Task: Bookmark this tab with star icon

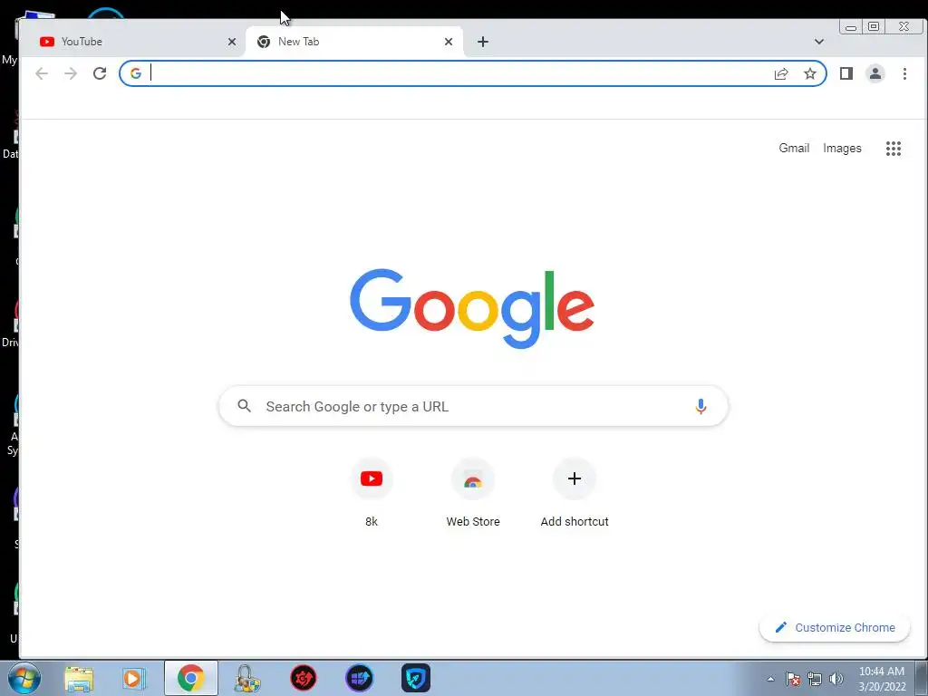Action: [810, 73]
